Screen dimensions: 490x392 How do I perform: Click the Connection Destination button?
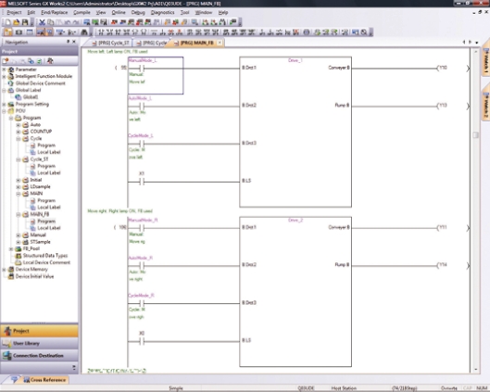point(40,356)
